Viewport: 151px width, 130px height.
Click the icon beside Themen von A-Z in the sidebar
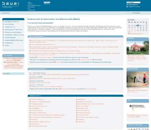point(3,27)
